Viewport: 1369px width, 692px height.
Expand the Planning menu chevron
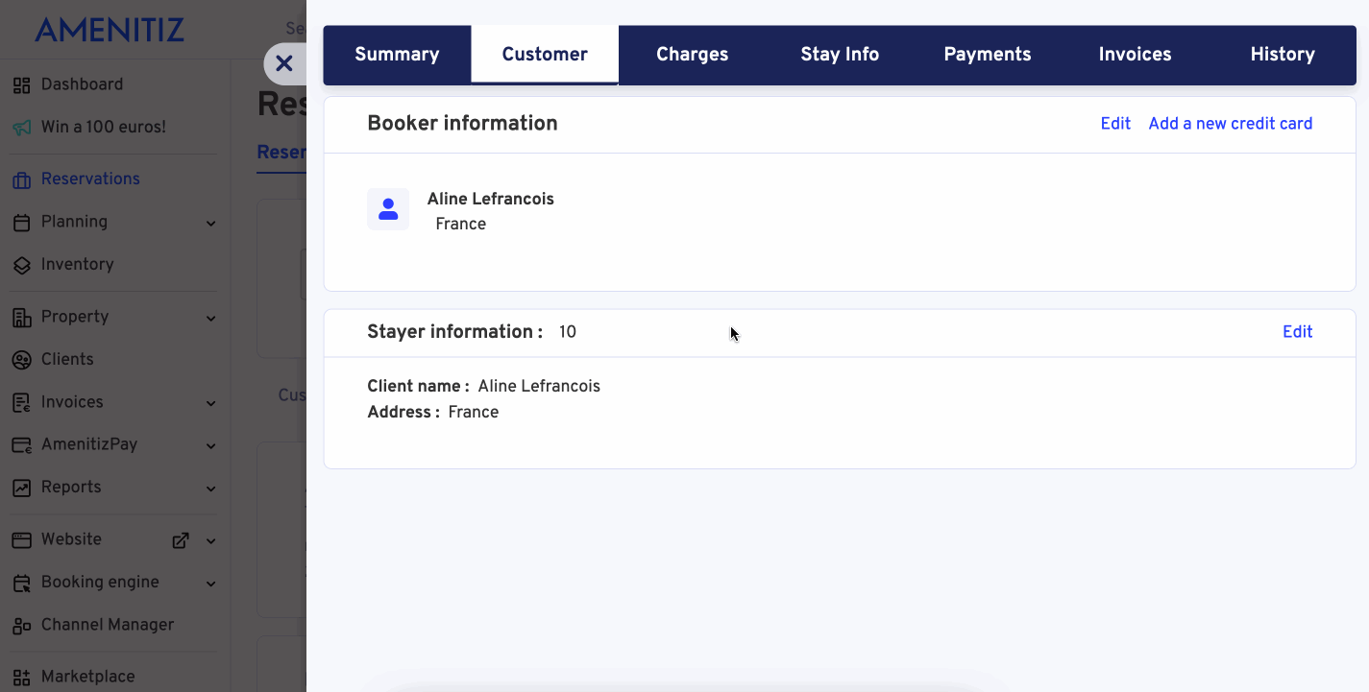210,224
